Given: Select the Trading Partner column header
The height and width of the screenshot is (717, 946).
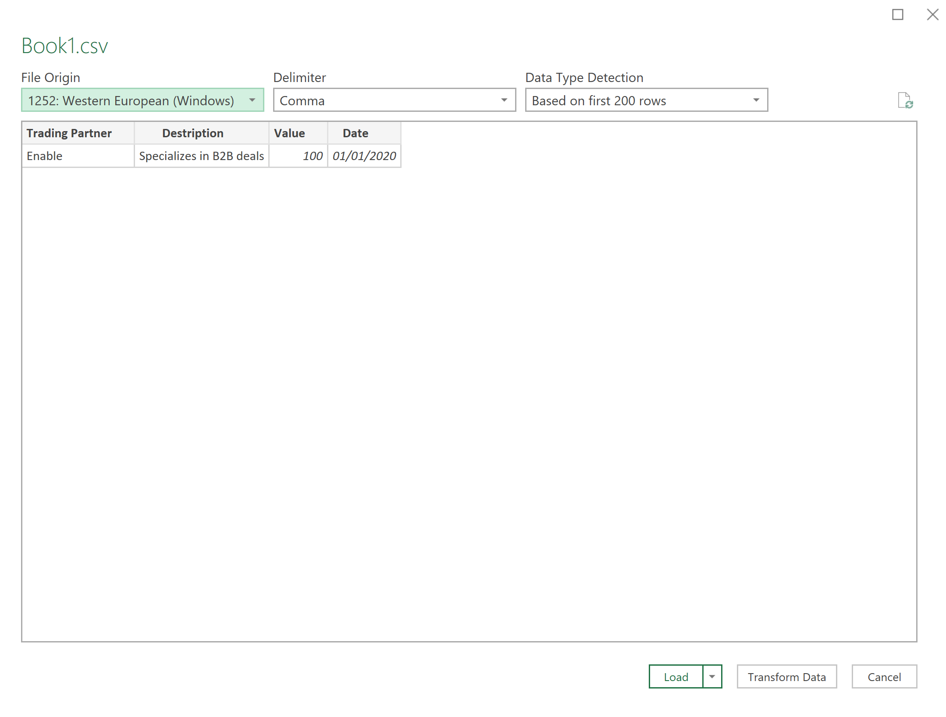Looking at the screenshot, I should (69, 133).
